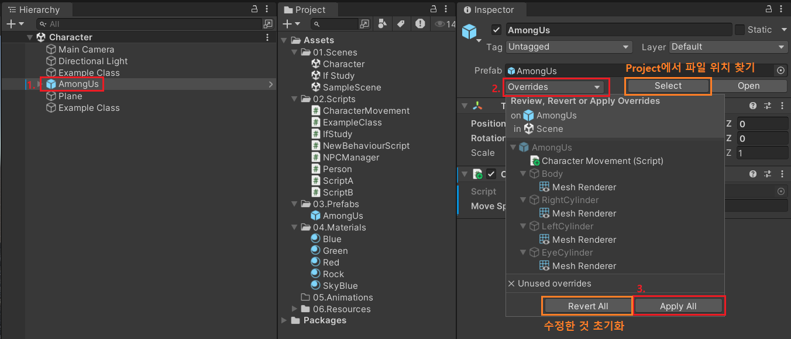Select Character Movement (Script) in overrides list
Image resolution: width=791 pixels, height=339 pixels.
click(x=596, y=161)
